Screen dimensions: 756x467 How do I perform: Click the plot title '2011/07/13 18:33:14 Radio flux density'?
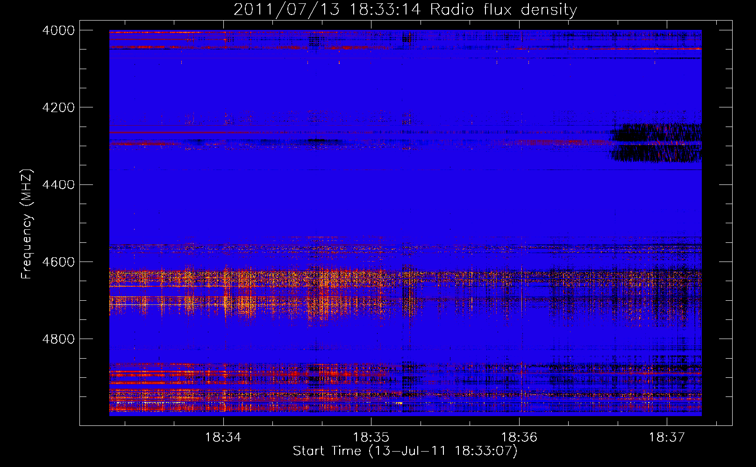point(405,10)
